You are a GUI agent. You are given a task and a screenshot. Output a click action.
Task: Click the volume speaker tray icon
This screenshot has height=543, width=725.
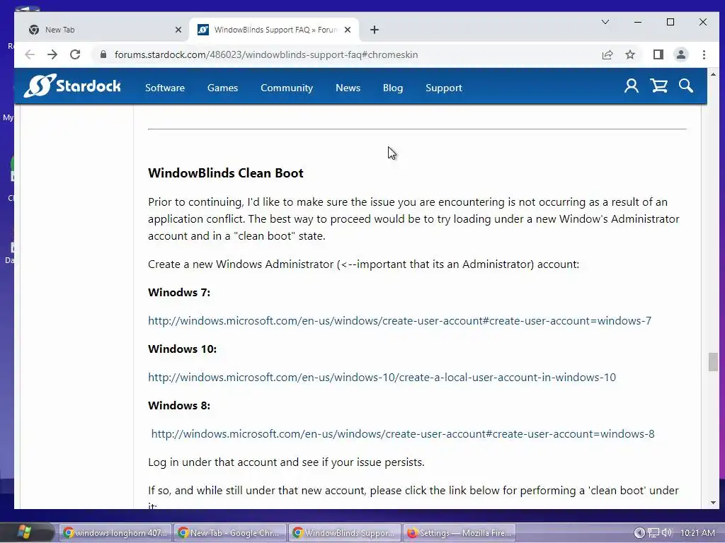666,533
